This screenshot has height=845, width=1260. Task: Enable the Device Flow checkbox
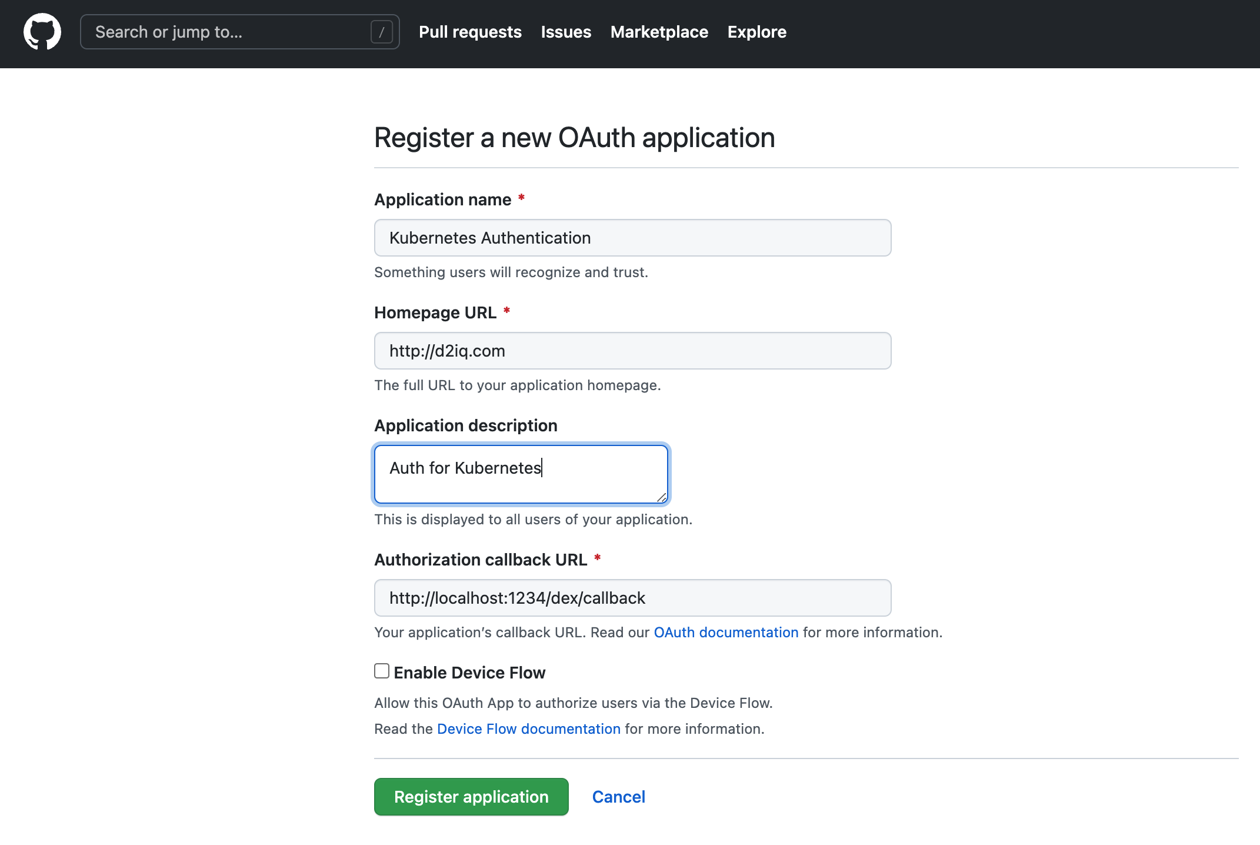[x=382, y=671]
